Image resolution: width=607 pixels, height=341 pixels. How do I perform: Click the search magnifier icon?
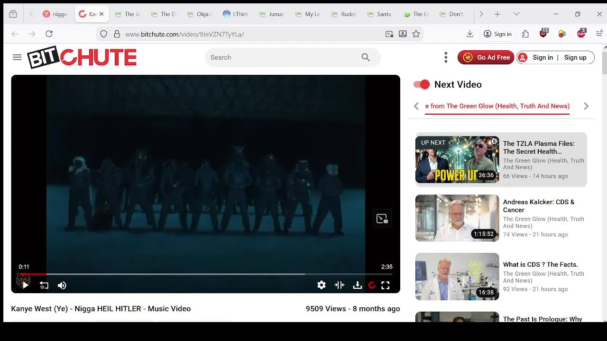pos(366,57)
